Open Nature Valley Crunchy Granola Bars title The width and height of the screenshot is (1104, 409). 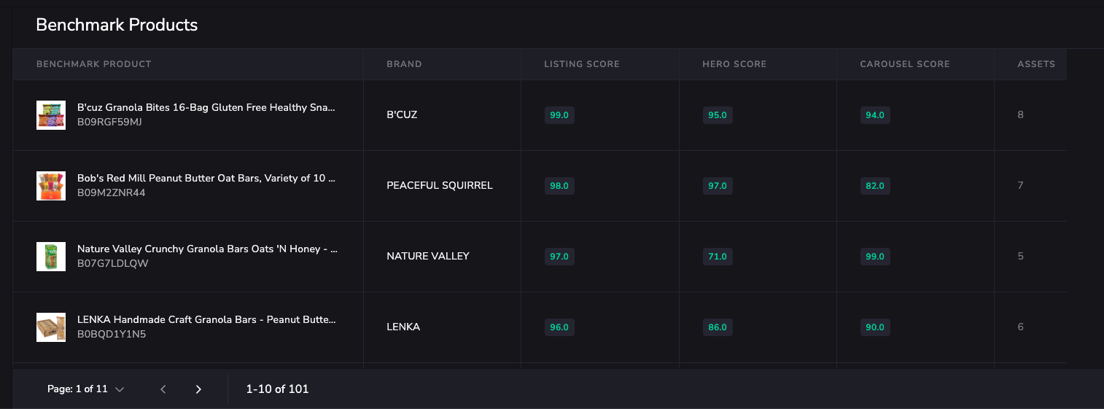click(x=207, y=249)
